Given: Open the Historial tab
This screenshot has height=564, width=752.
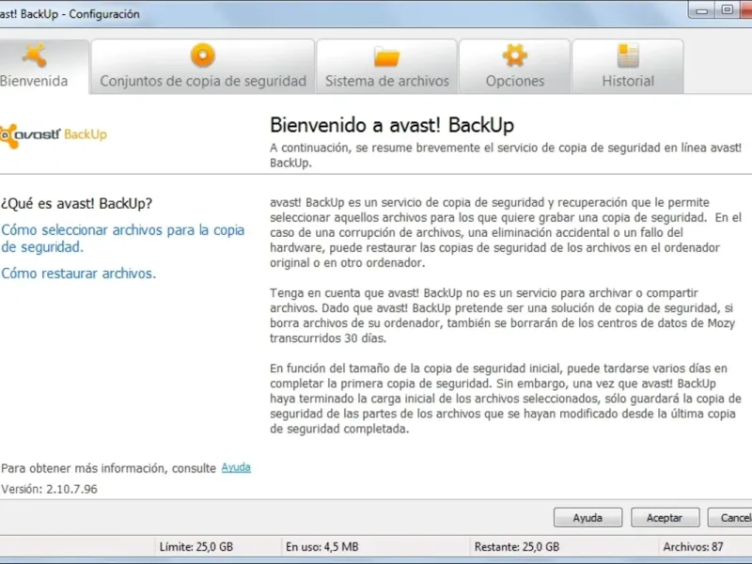Looking at the screenshot, I should 628,67.
